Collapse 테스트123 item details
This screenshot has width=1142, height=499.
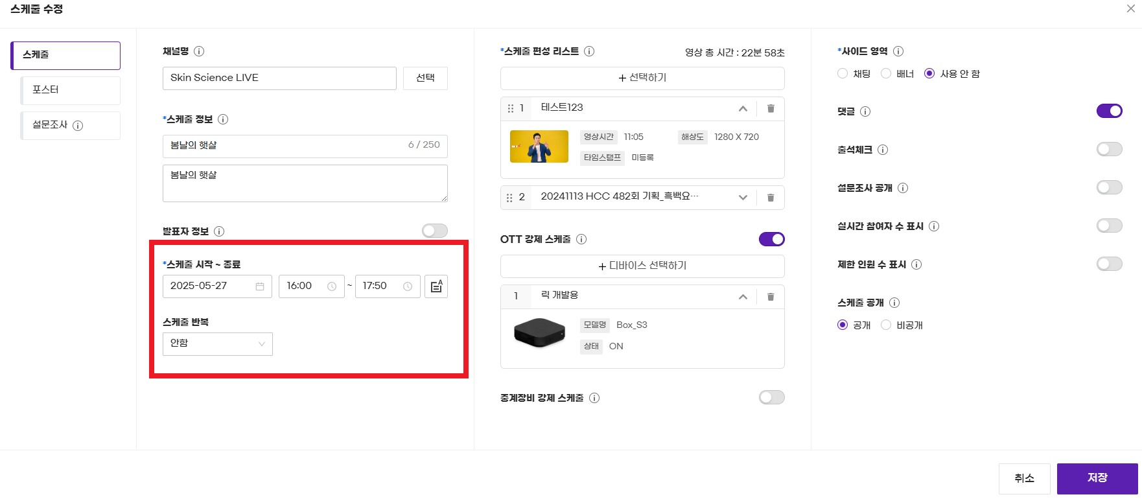(743, 109)
